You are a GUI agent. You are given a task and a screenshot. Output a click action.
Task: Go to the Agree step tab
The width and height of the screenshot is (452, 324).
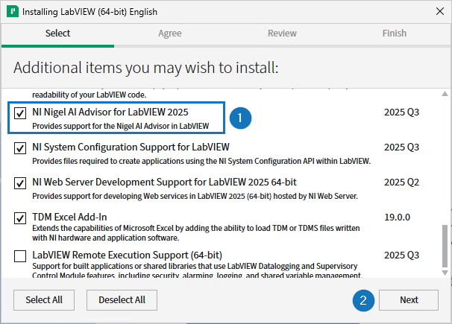pos(170,34)
